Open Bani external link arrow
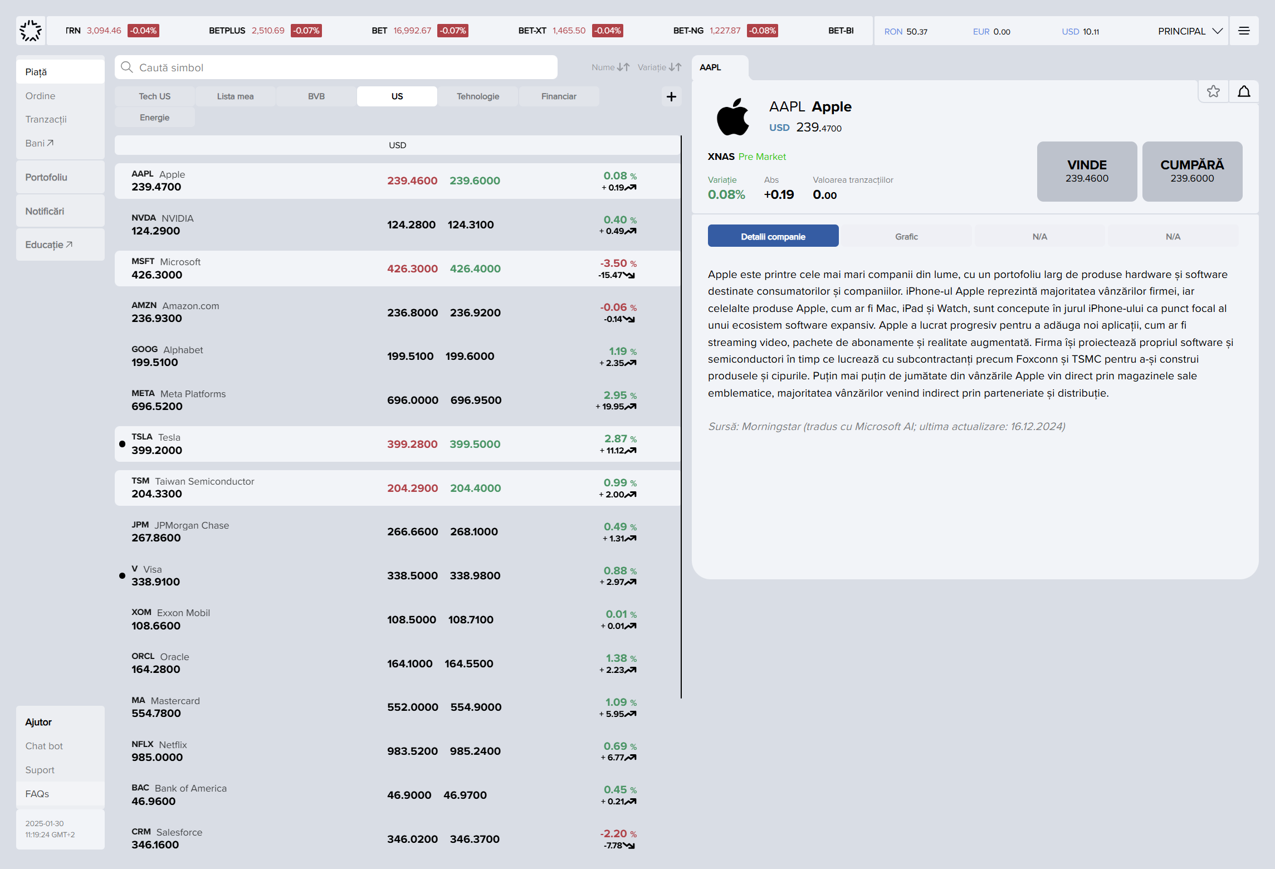This screenshot has height=869, width=1275. click(x=50, y=143)
